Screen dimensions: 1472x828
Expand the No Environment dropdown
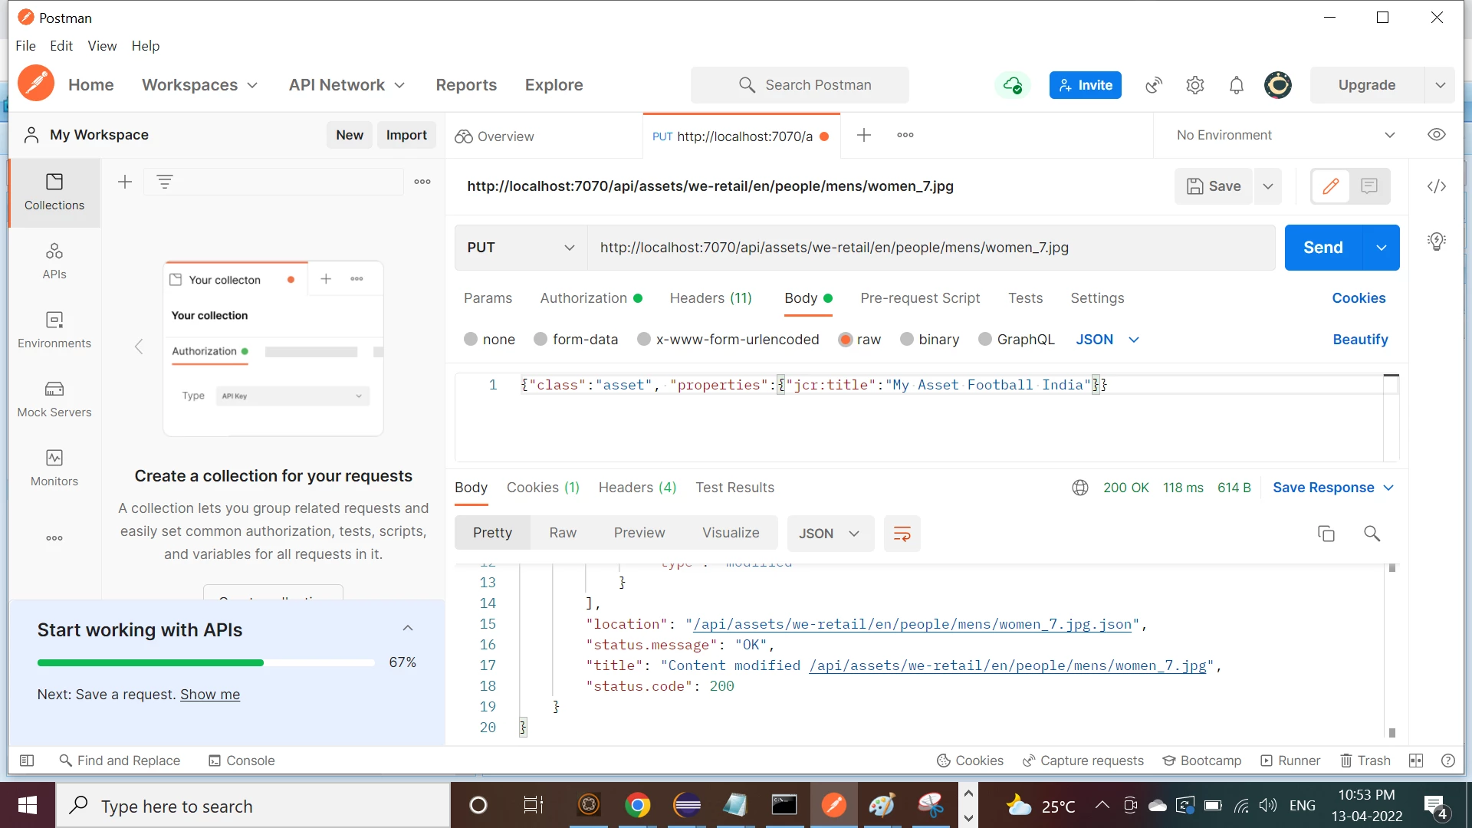coord(1285,135)
